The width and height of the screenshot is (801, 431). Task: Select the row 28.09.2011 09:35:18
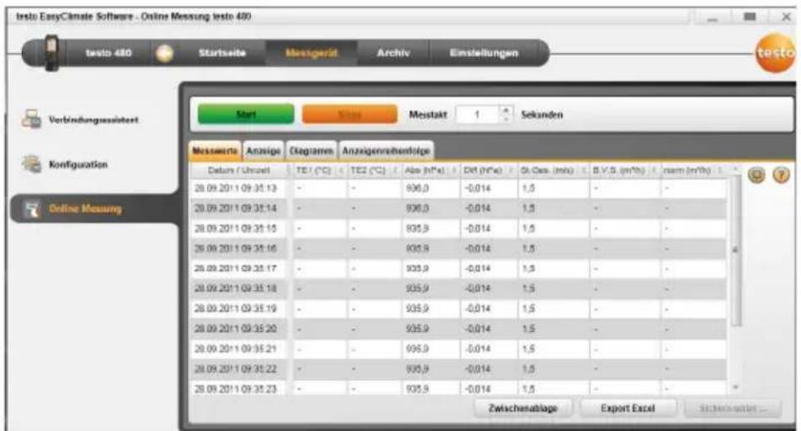click(458, 289)
